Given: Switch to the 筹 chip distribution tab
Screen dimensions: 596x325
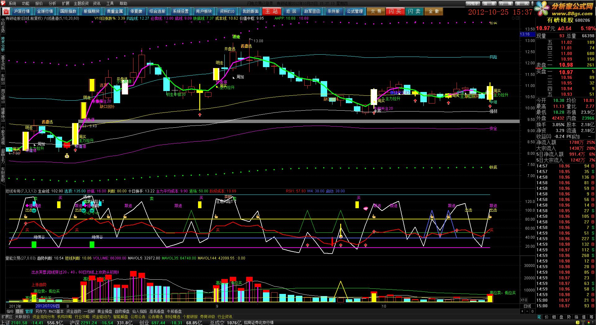Looking at the screenshot, I should 591,317.
